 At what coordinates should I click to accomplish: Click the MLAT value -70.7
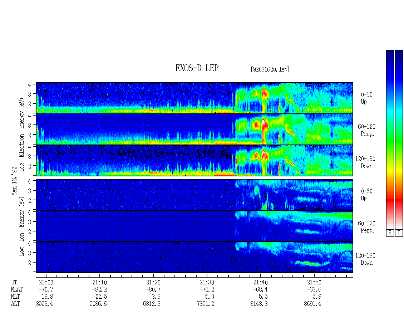pos(46,289)
